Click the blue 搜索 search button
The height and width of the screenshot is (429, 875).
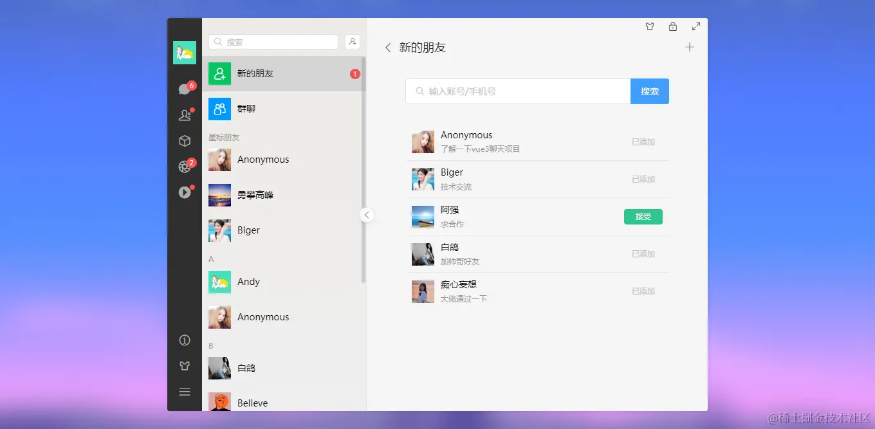[x=649, y=91]
